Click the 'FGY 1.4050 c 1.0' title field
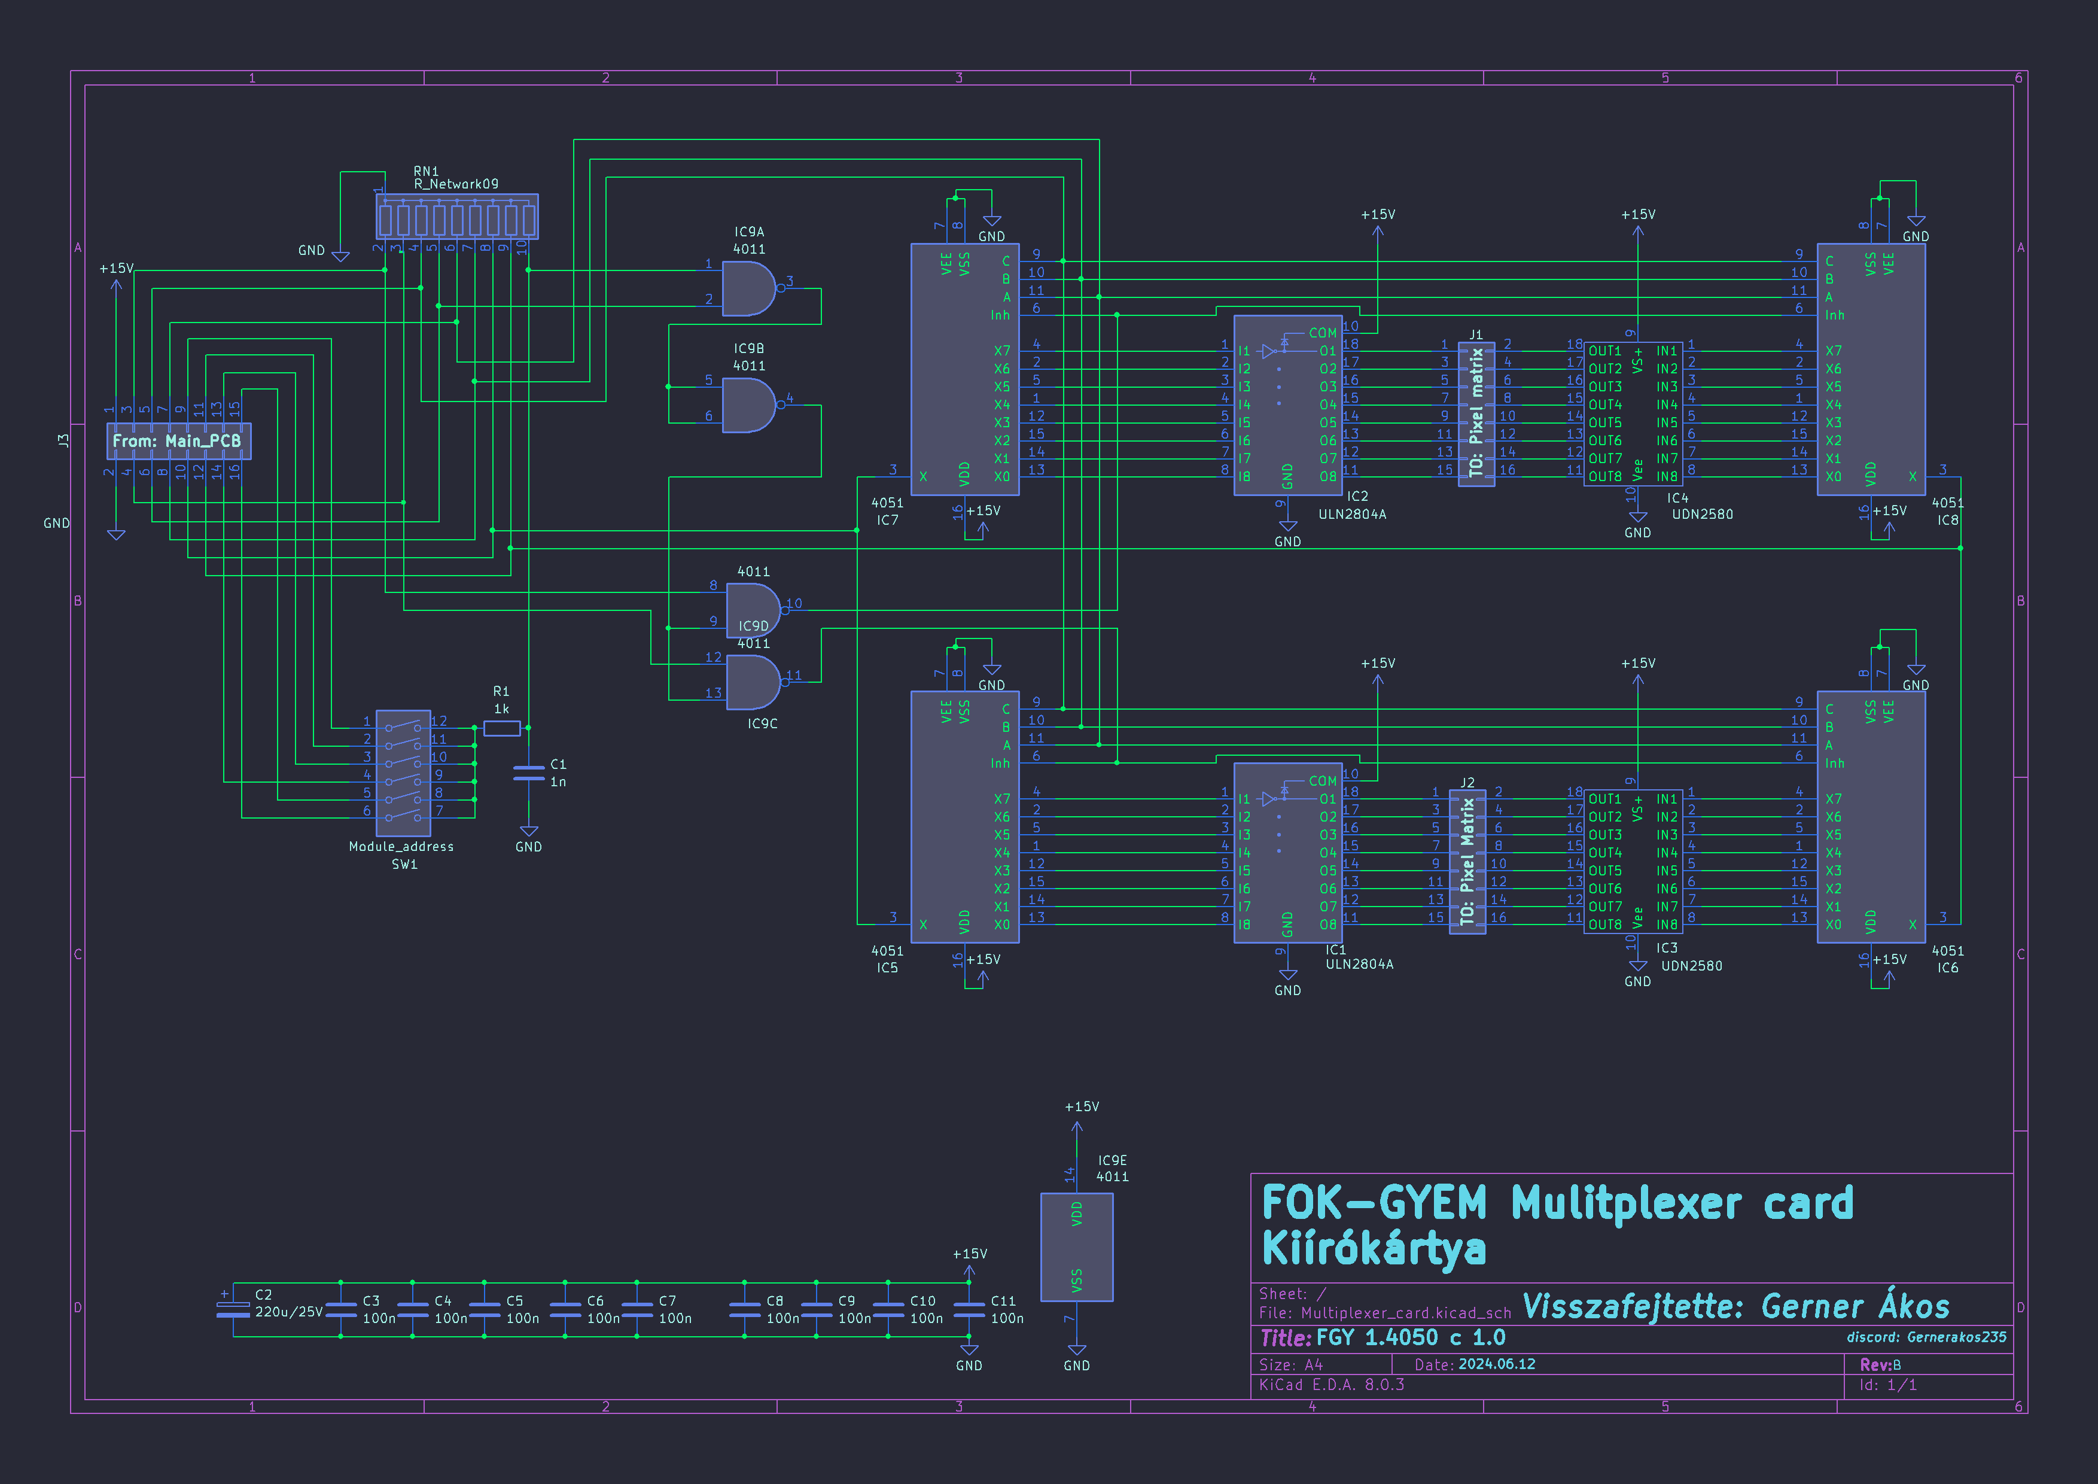 click(x=1411, y=1338)
